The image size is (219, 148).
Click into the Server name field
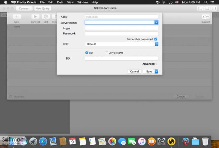pyautogui.click(x=120, y=22)
